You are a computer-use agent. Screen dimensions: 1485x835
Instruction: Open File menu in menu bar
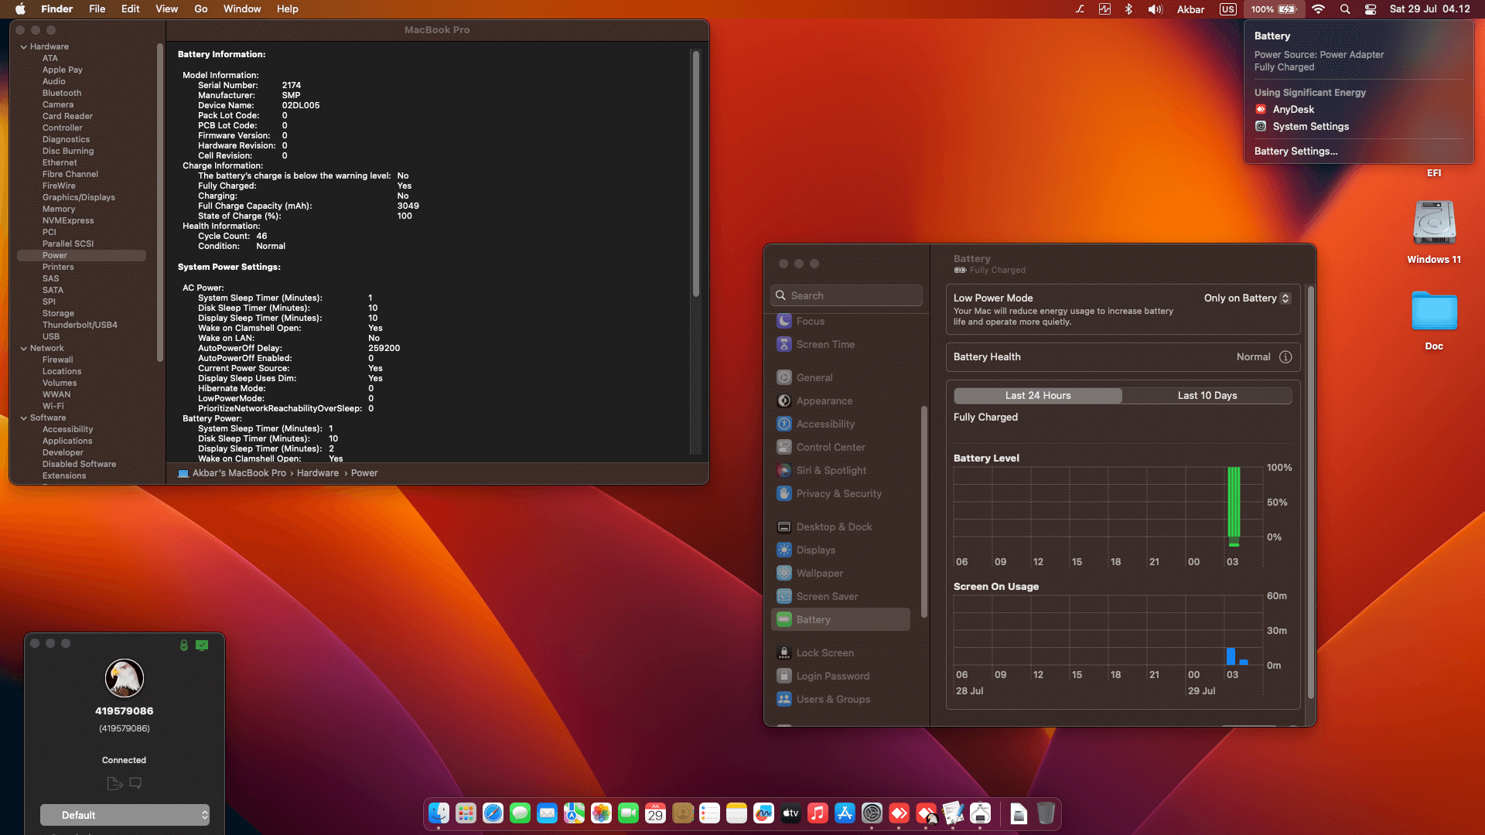click(97, 9)
